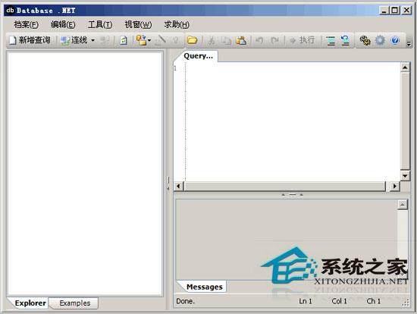Viewport: 417px width, 314px height.
Task: Click the refresh document icon
Action: click(123, 40)
